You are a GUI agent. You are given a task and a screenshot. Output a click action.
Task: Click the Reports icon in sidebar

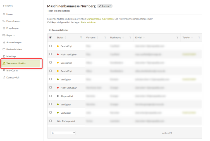coord(4,35)
